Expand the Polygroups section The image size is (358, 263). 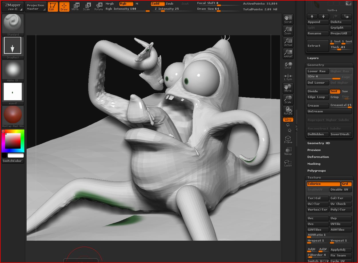coord(317,171)
